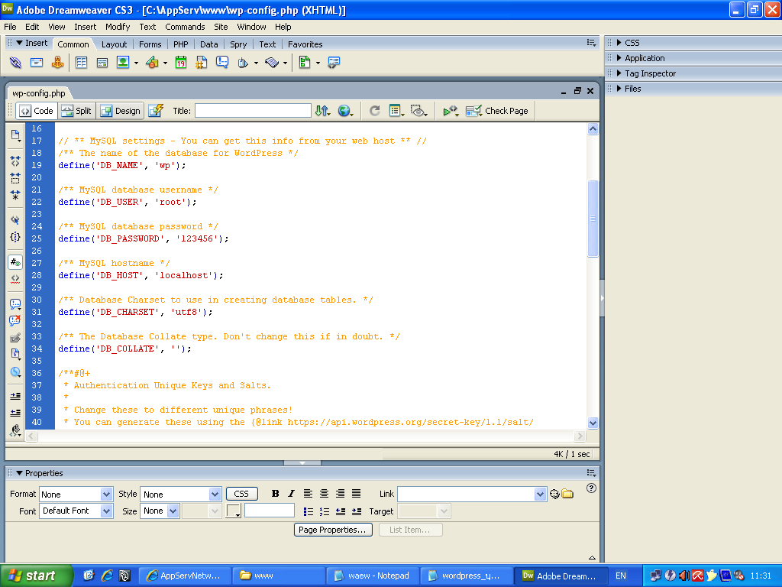Screen dimensions: 782x587
Task: Switch to Code view
Action: point(37,111)
